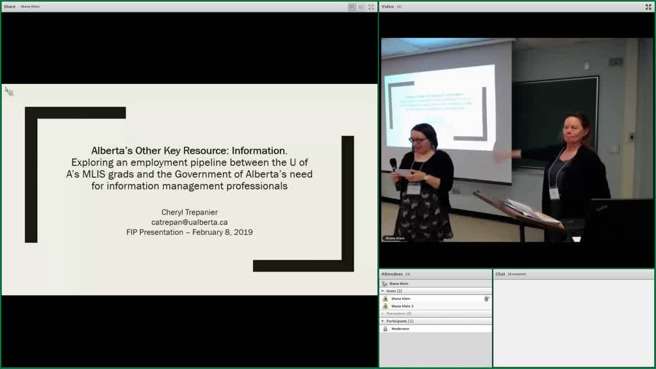The image size is (656, 369).
Task: Click the webcam status icon on Shane Klein's row
Action: tap(487, 299)
